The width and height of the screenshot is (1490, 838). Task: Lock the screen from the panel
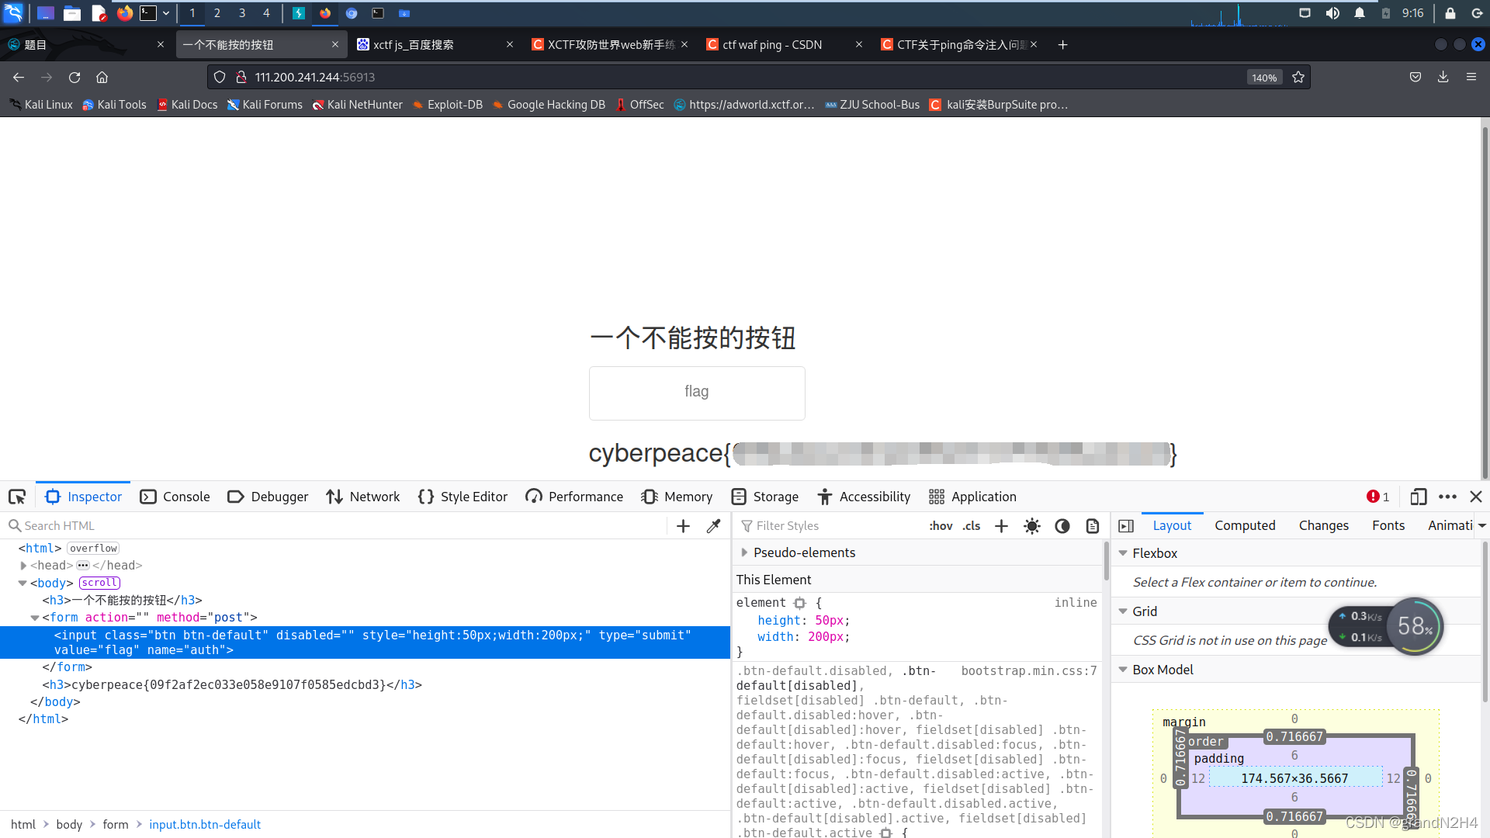click(1450, 12)
